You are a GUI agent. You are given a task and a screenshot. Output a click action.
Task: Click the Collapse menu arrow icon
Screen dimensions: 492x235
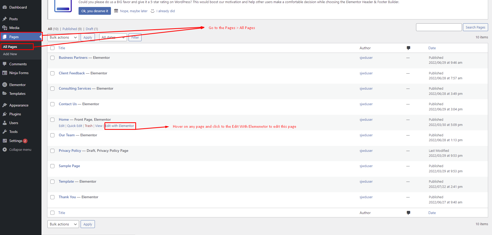pyautogui.click(x=5, y=149)
